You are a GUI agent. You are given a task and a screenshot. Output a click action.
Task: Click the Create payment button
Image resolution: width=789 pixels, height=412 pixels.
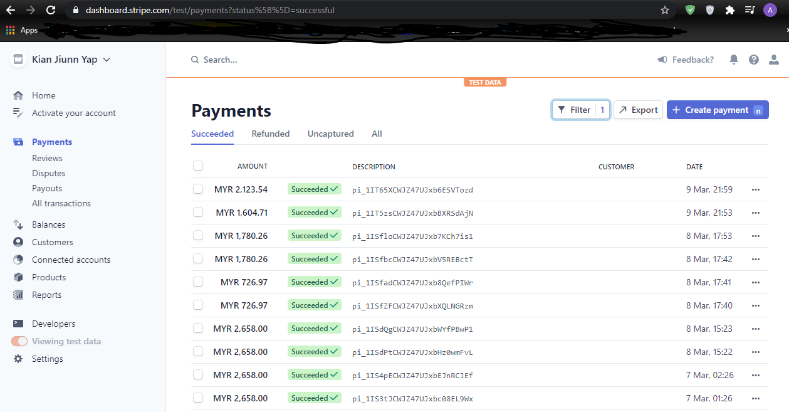click(718, 110)
